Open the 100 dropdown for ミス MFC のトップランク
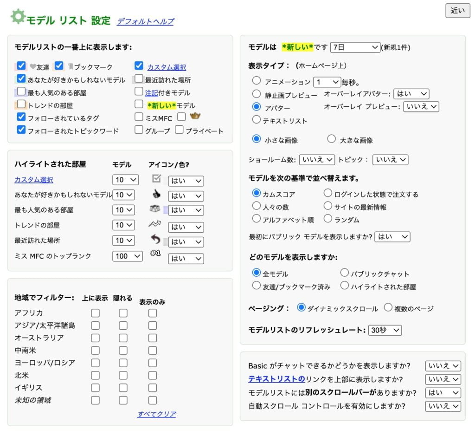The height and width of the screenshot is (436, 475). [127, 256]
